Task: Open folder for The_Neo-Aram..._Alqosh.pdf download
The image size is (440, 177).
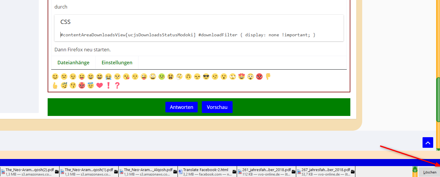Action: pos(175,172)
